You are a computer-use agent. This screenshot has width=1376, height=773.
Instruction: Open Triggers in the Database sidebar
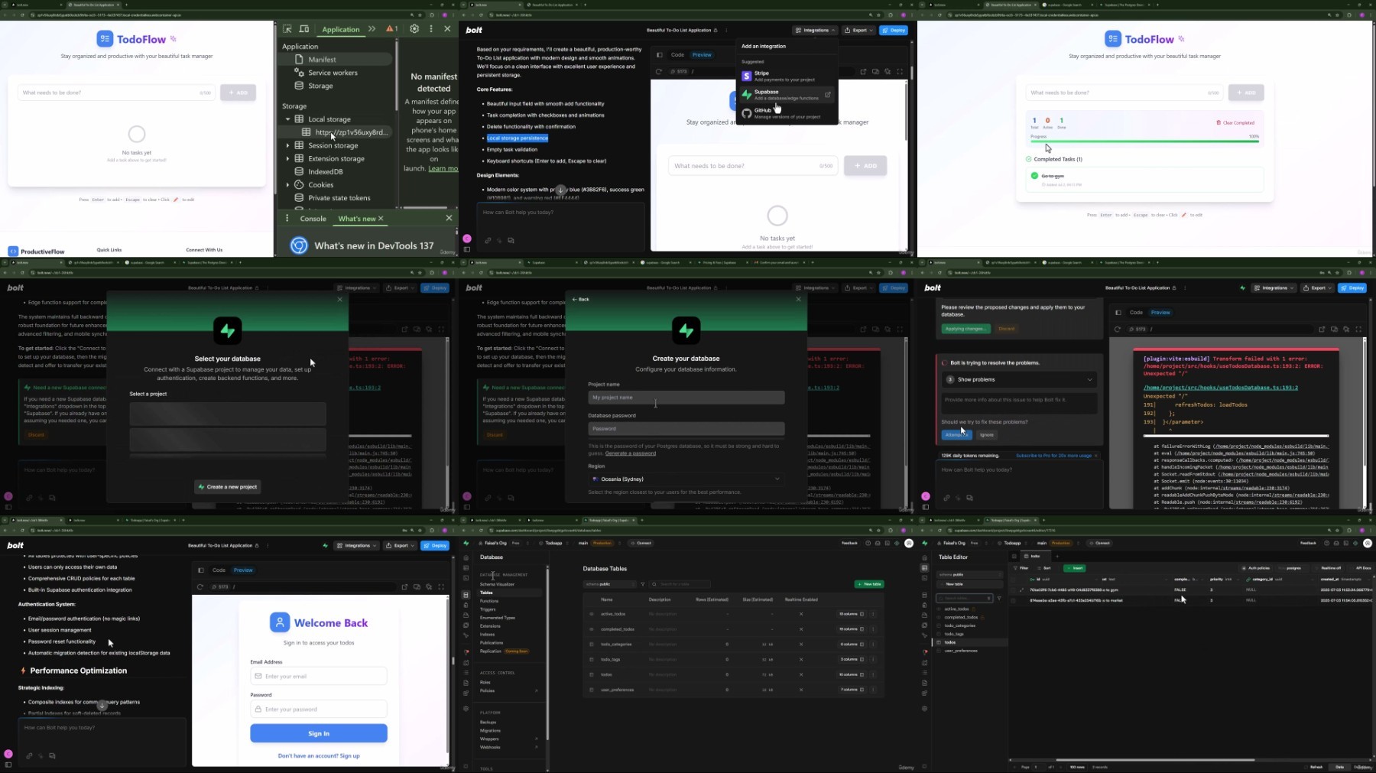point(488,609)
